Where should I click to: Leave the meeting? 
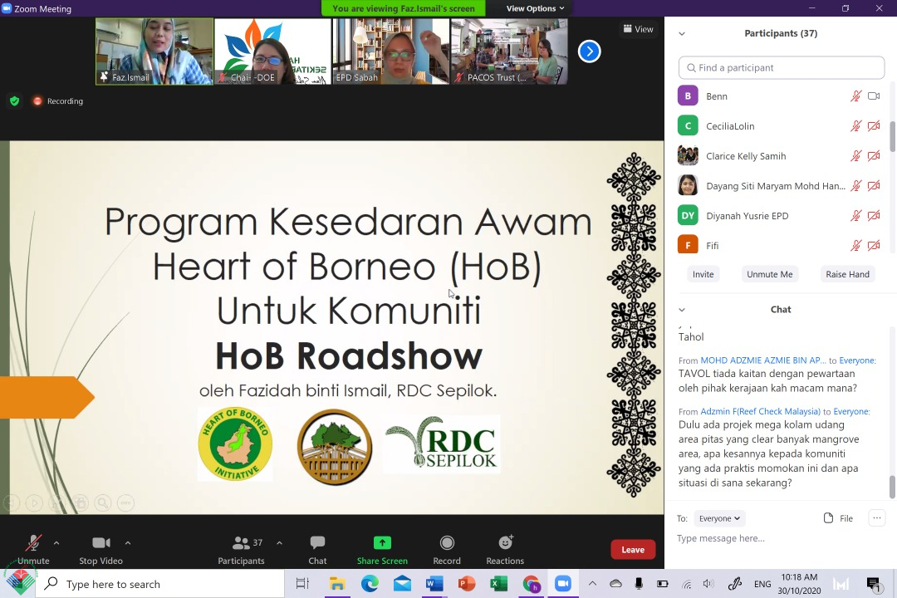[x=633, y=549]
